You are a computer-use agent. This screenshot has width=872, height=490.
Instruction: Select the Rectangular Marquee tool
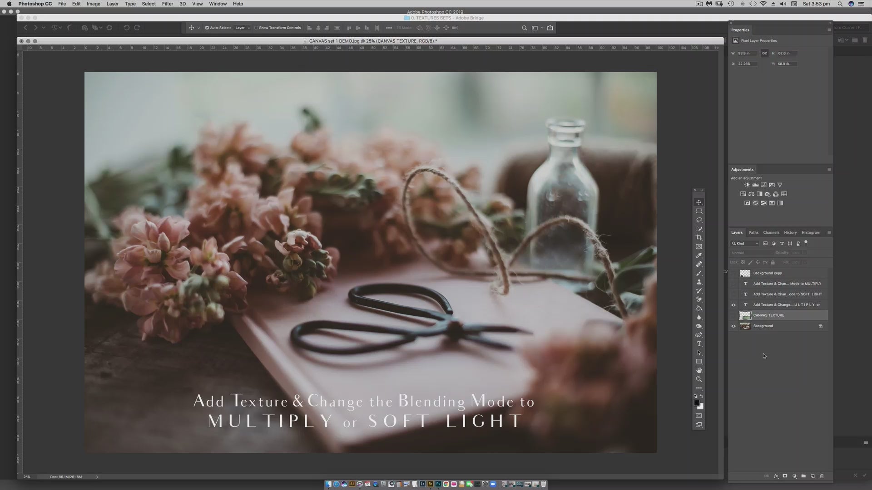click(x=699, y=211)
